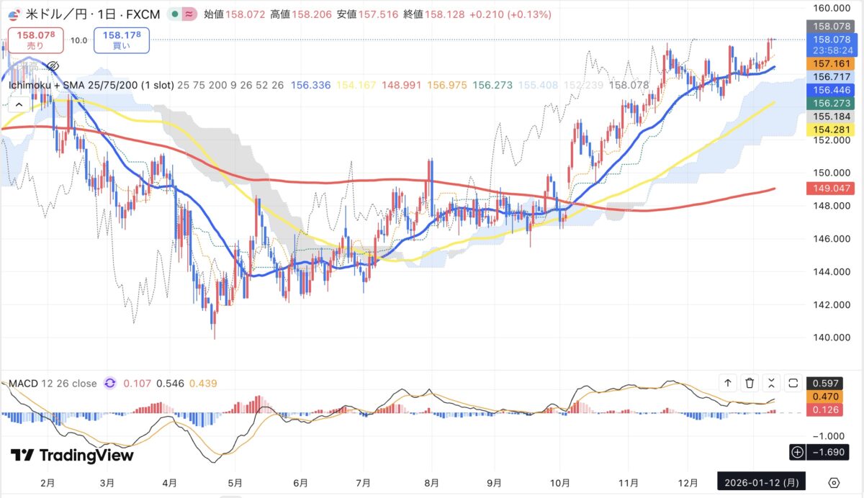Open chart settings hexagon icon

pos(834,482)
